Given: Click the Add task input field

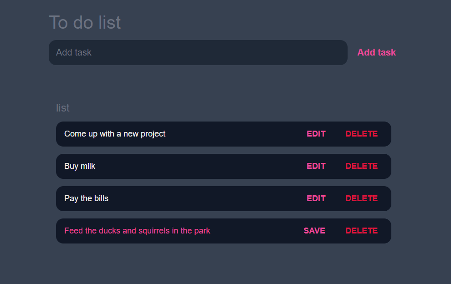Looking at the screenshot, I should [198, 52].
